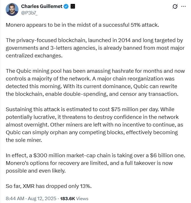Click the paragraph beginning 'The privacy-focused blockchain'
The width and height of the screenshot is (191, 203).
(95, 48)
